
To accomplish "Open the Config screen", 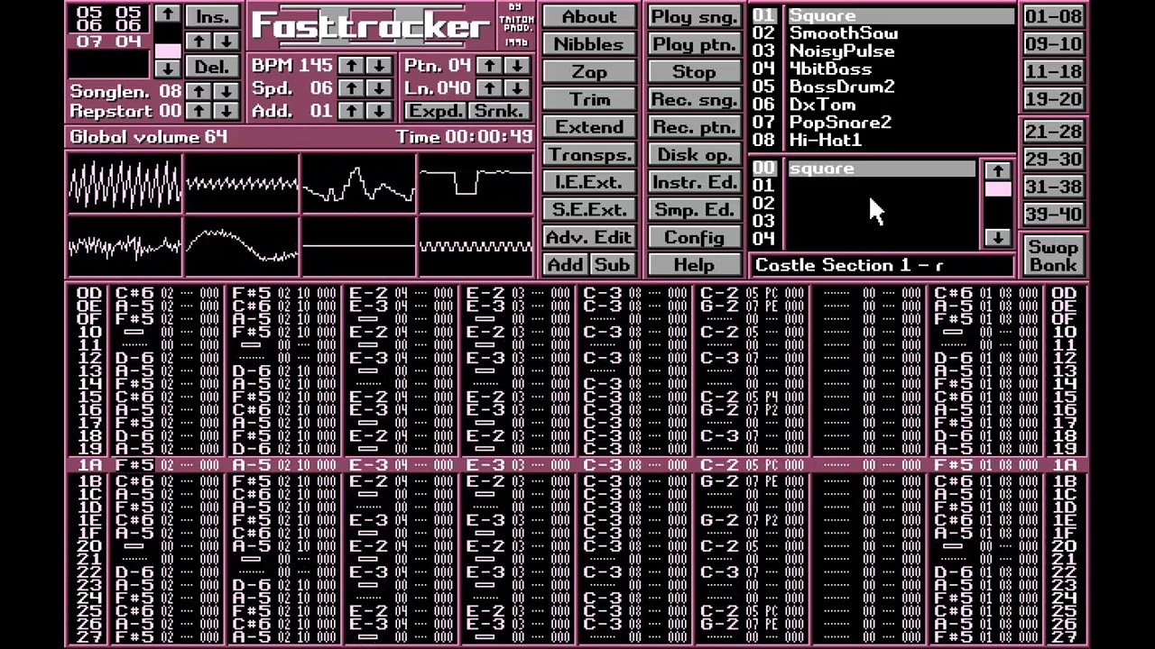I will click(693, 237).
